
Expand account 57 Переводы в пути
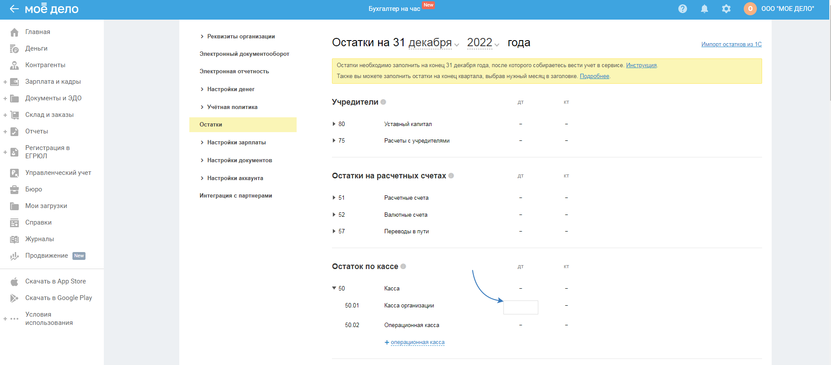(334, 232)
